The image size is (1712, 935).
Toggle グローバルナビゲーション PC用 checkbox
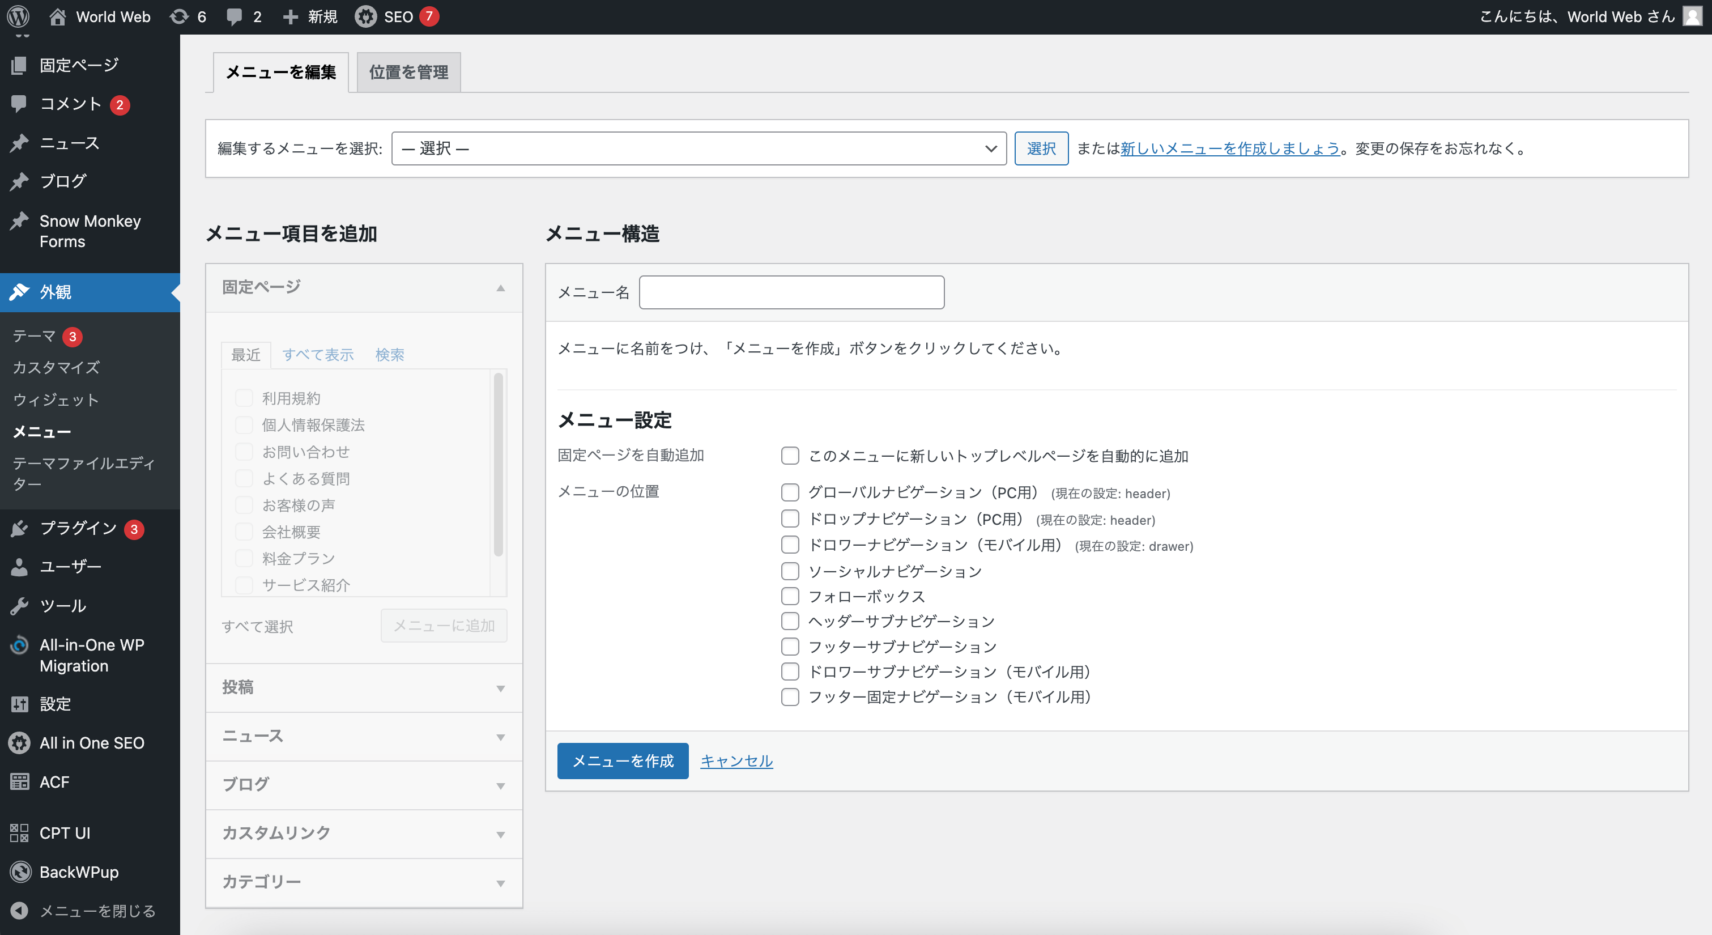coord(789,493)
